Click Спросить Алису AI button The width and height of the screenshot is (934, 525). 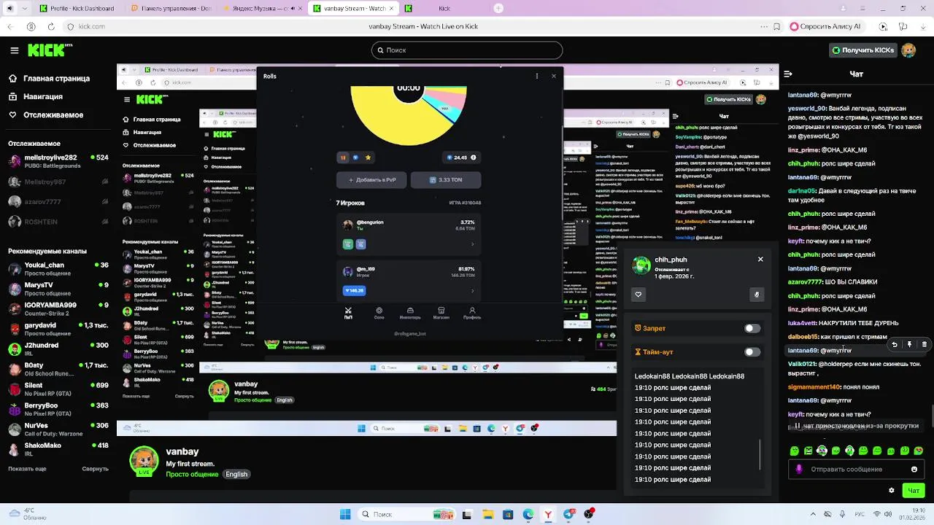(826, 26)
